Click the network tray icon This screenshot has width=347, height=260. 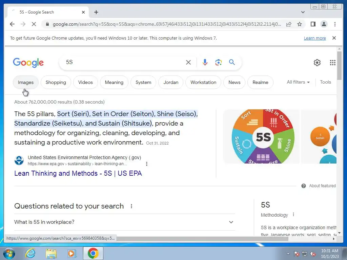click(x=305, y=254)
